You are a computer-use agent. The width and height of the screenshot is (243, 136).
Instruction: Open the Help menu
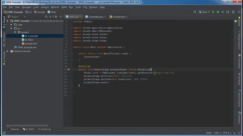pyautogui.click(x=102, y=7)
